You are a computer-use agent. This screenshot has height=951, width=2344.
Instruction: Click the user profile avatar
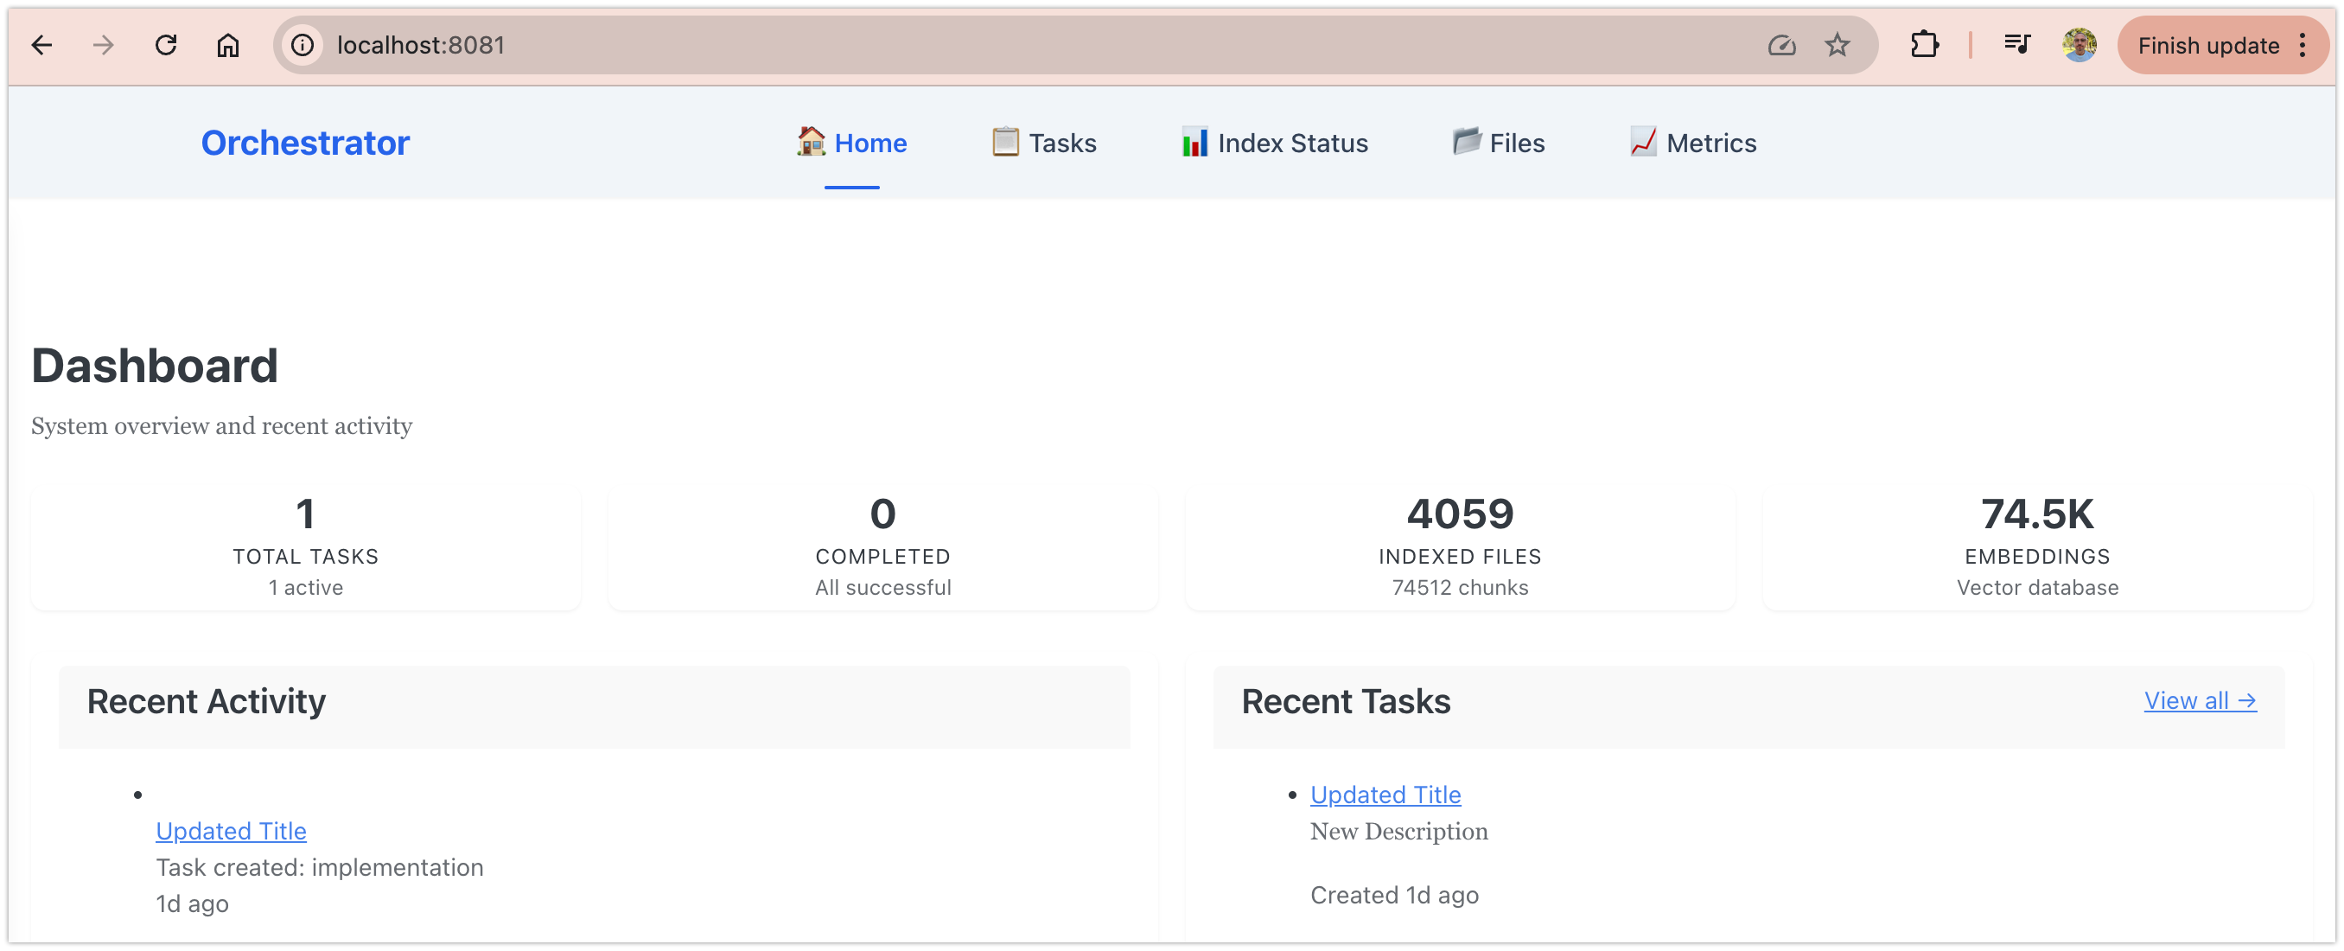[2080, 45]
